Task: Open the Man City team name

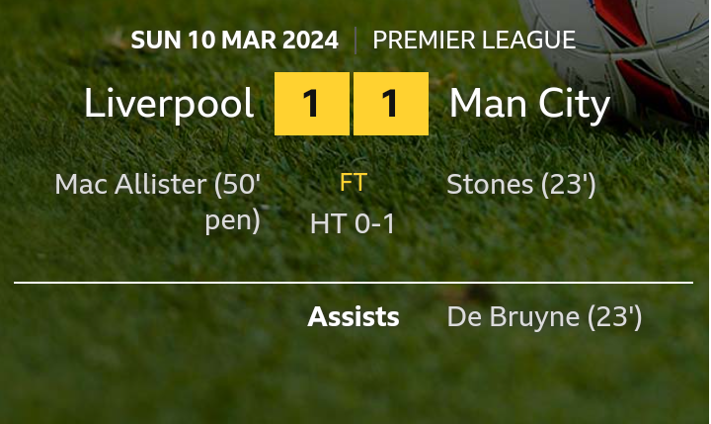Action: click(x=529, y=104)
